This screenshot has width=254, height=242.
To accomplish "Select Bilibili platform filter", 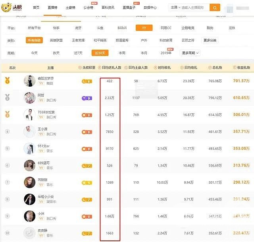I will (122, 28).
